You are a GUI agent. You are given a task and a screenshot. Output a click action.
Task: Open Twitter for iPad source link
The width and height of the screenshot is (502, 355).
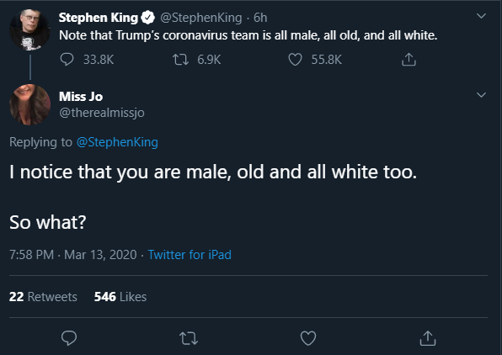[190, 255]
